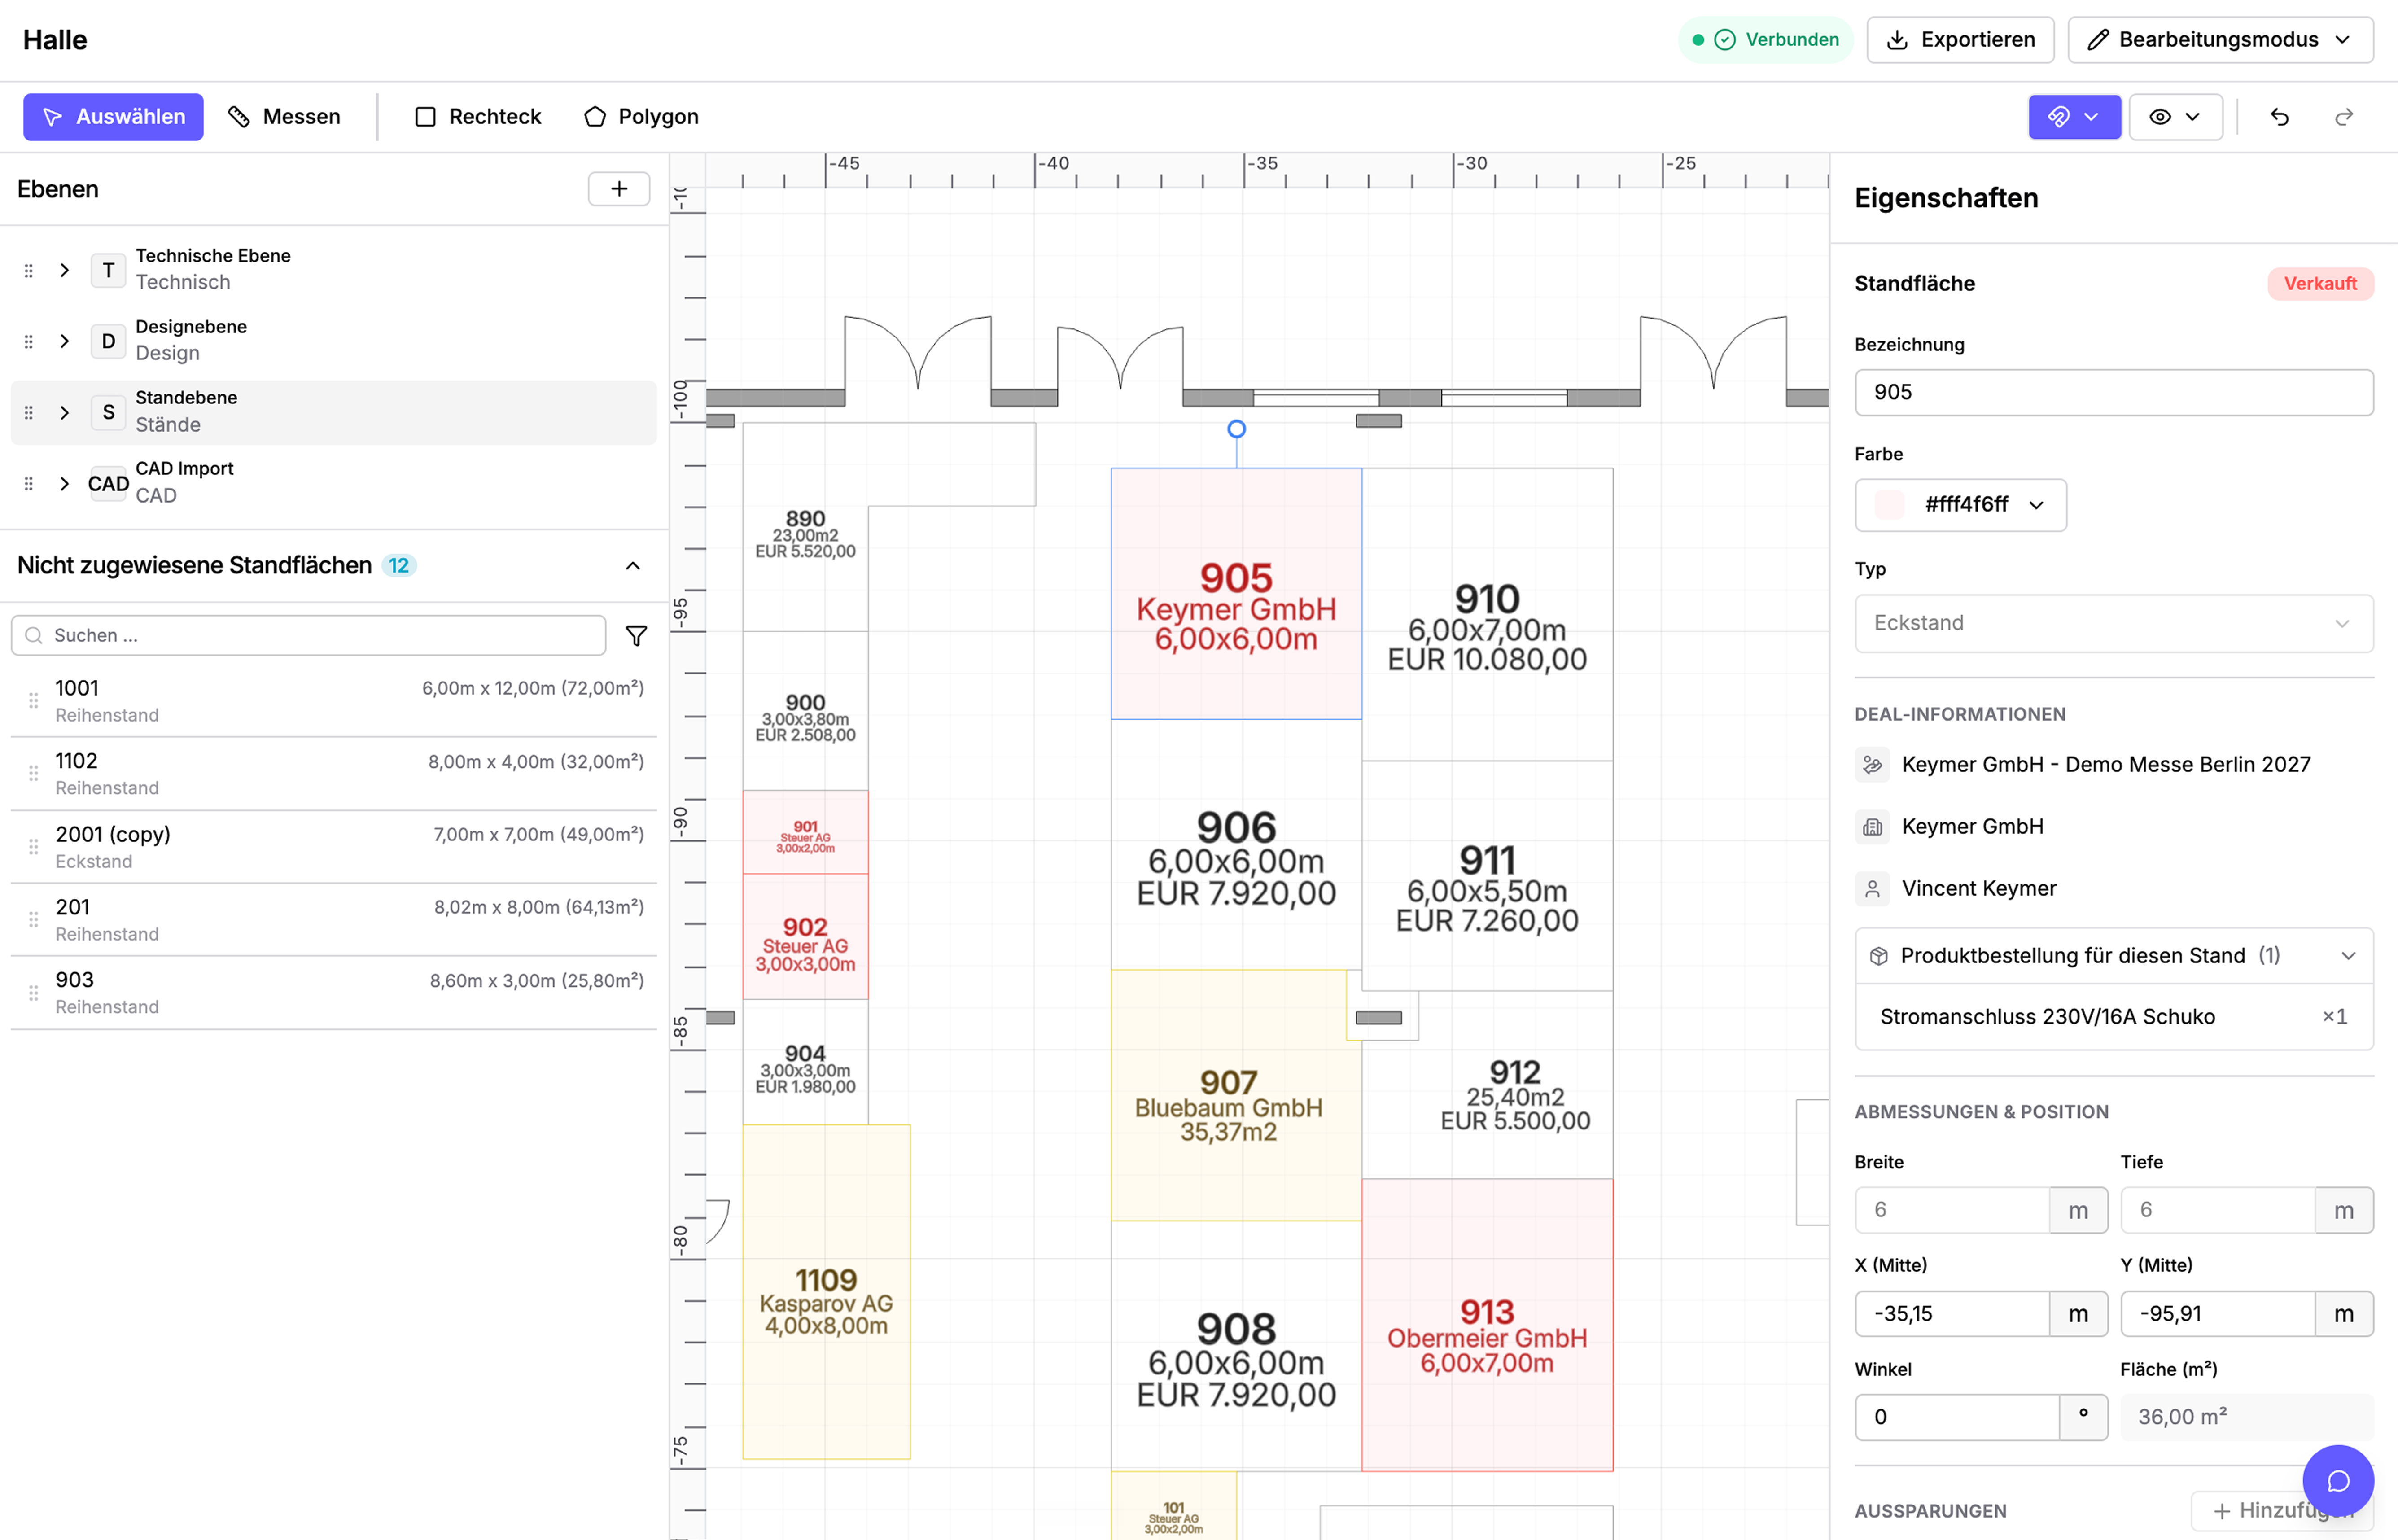Expand the CAD Import layer

pos(65,483)
